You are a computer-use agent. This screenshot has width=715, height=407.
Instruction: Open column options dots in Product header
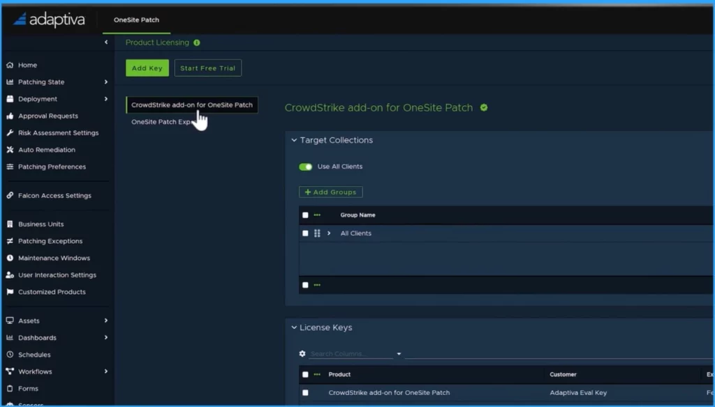click(x=317, y=374)
